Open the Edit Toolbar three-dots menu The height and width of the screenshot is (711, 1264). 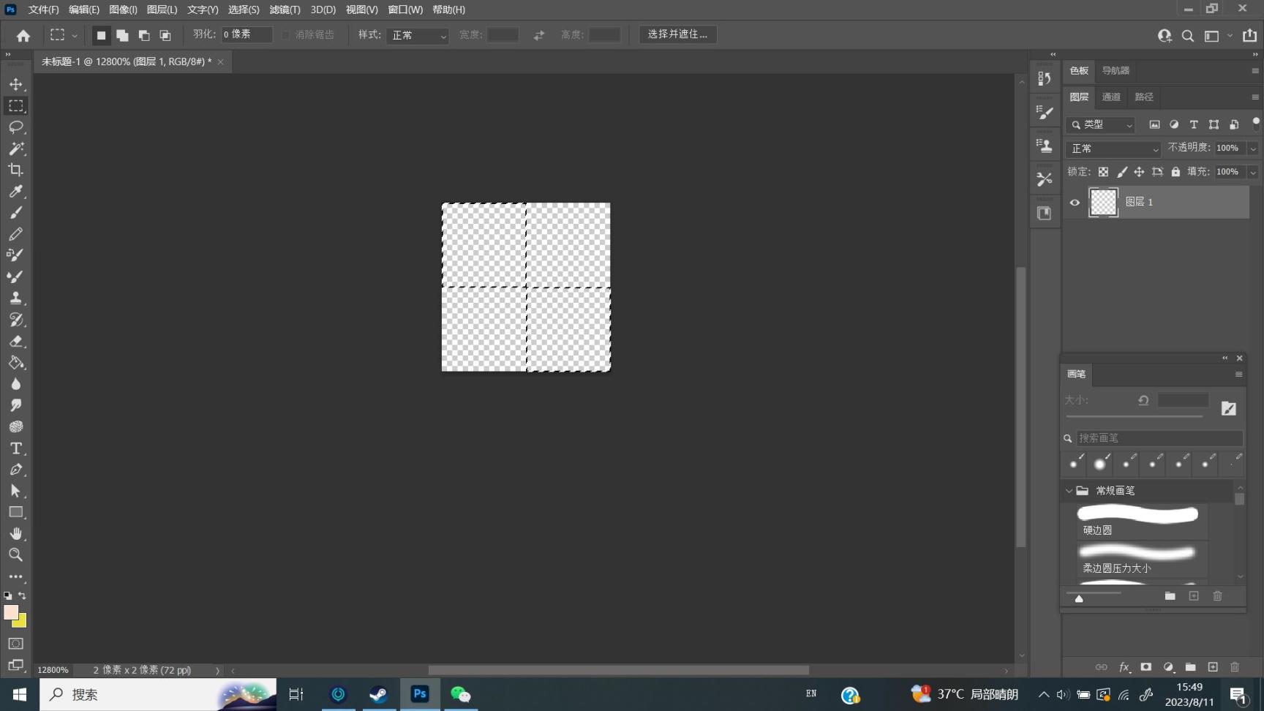tap(16, 576)
